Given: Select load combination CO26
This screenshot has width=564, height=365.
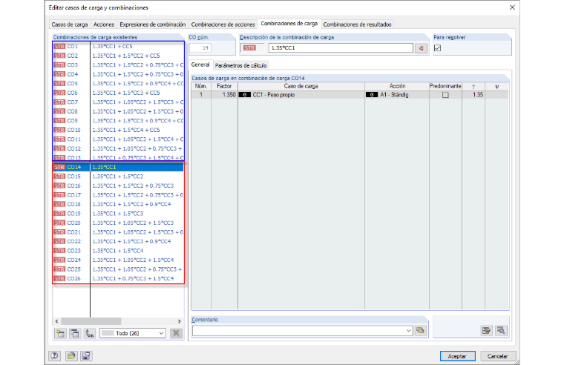Looking at the screenshot, I should (118, 278).
